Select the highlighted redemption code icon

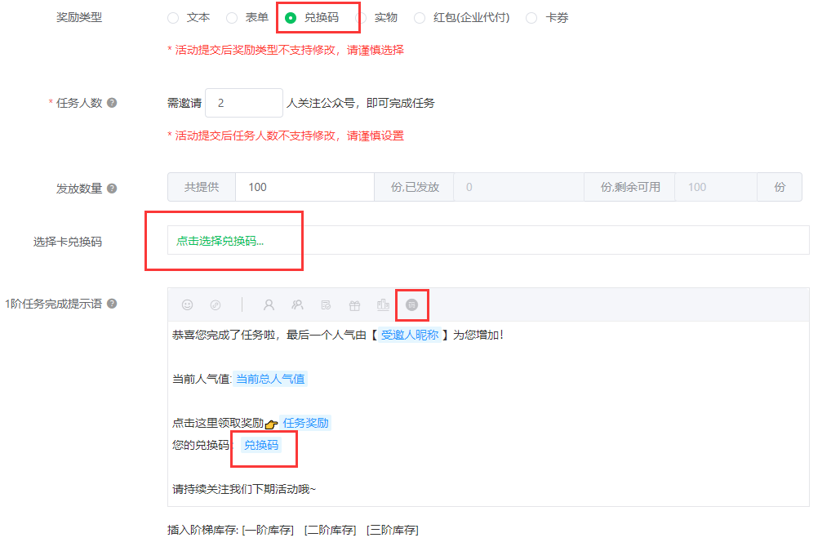click(411, 304)
